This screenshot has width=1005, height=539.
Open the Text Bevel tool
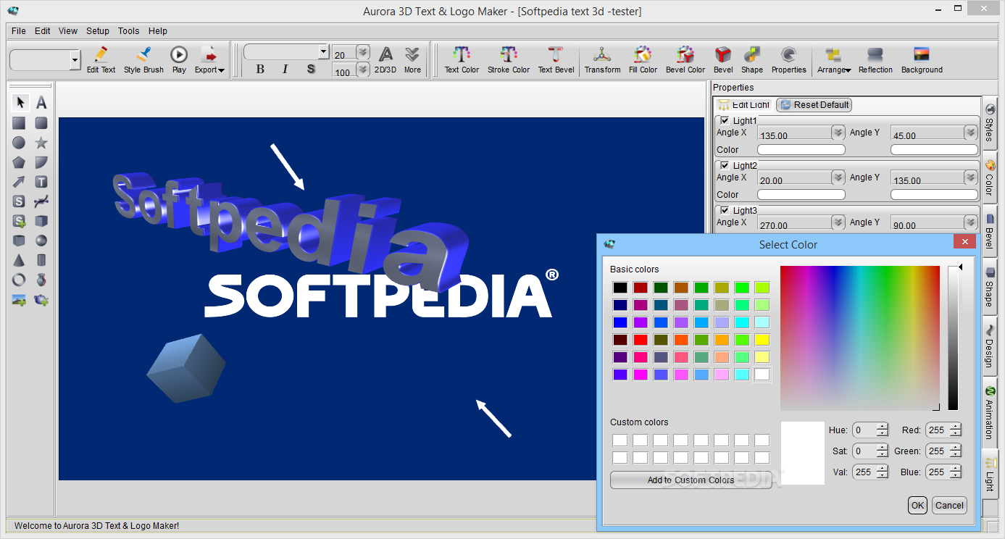(x=556, y=59)
